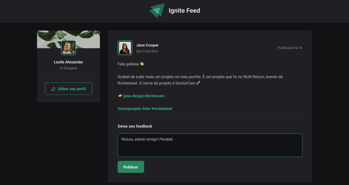Click the Deixe seu feedback label
The image size is (349, 185).
coord(135,126)
